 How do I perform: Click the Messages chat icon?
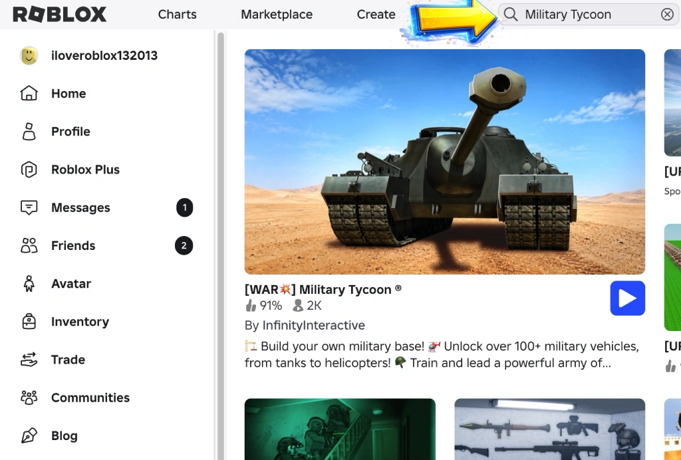[x=29, y=207]
